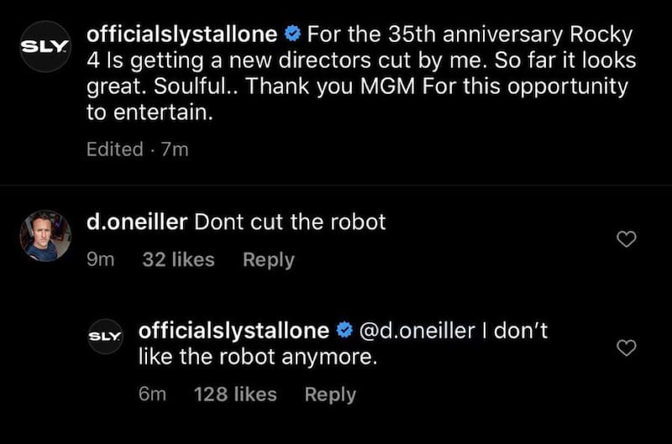Like d.oneiller's comment with the heart

[x=626, y=240]
